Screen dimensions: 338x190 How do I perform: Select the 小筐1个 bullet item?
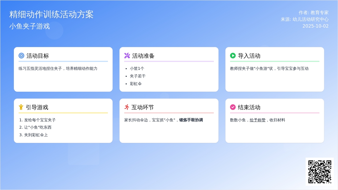137,68
